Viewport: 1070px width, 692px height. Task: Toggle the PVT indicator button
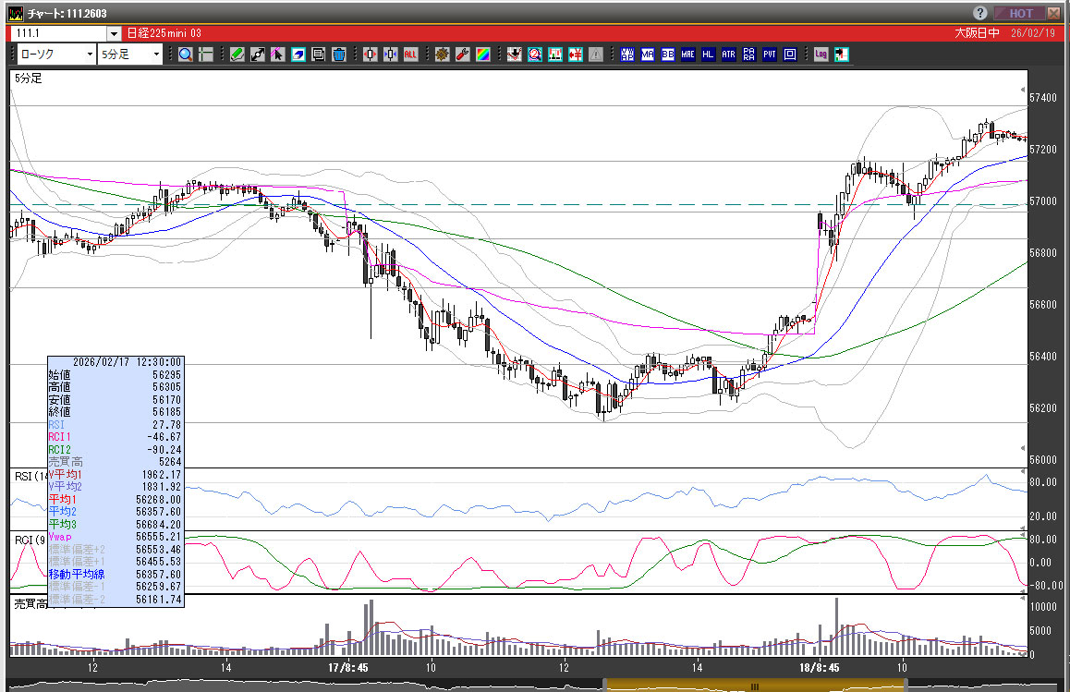tap(770, 55)
